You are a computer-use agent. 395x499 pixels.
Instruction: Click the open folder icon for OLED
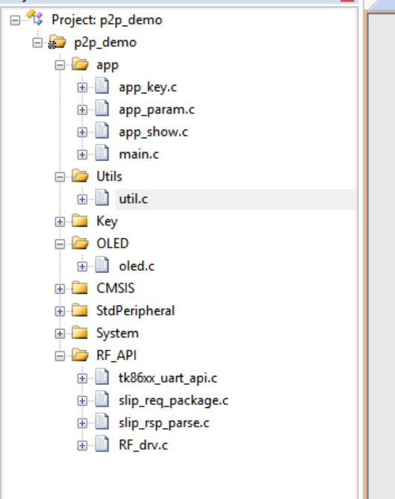pos(80,243)
